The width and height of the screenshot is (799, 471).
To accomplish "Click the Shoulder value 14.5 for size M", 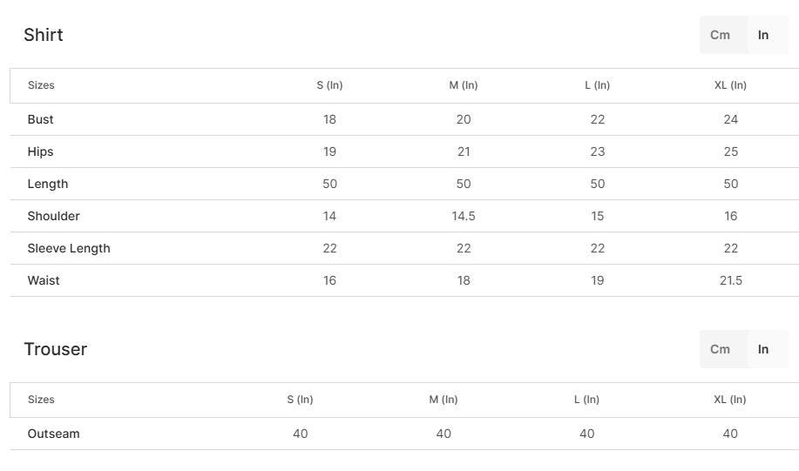I will point(464,216).
